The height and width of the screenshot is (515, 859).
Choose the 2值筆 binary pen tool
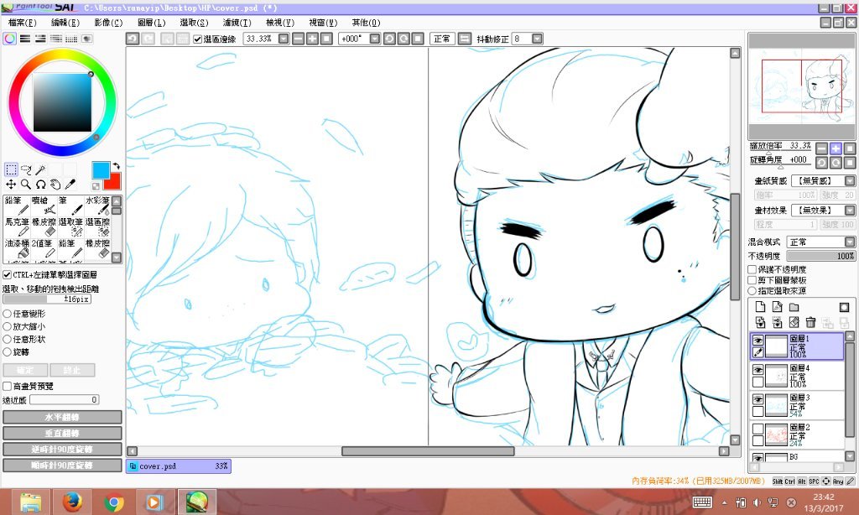click(x=44, y=248)
